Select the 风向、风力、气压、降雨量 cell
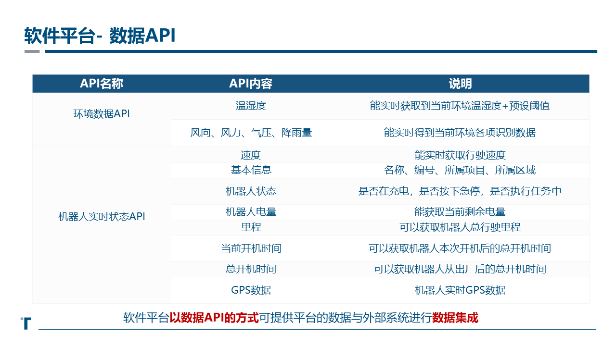Viewport: 616px width, 346px height. 251,133
